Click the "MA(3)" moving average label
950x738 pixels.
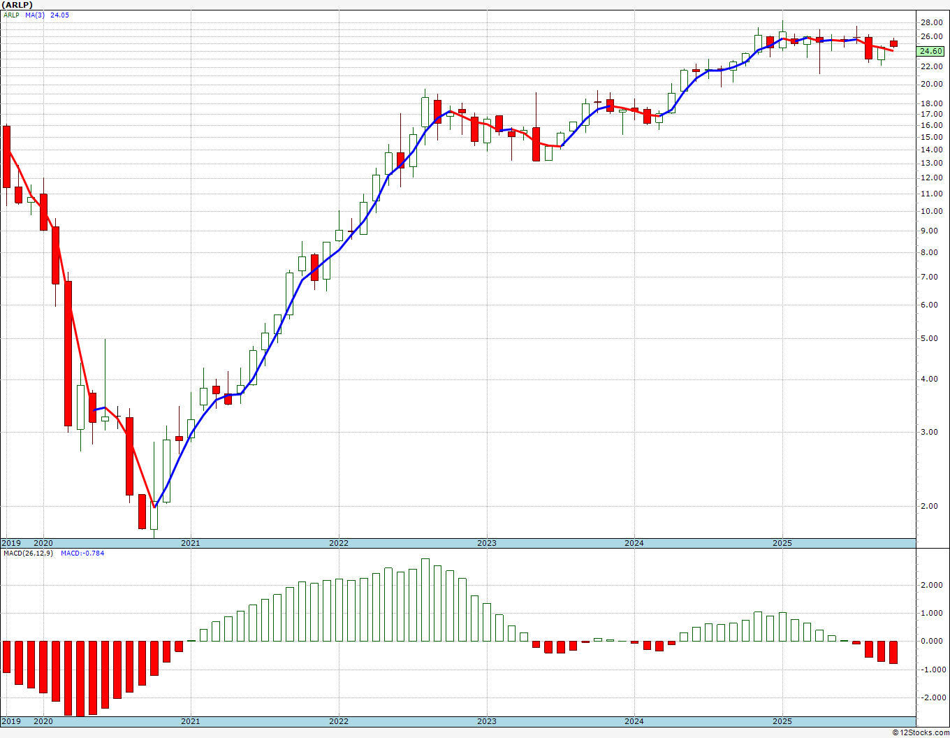(x=35, y=15)
